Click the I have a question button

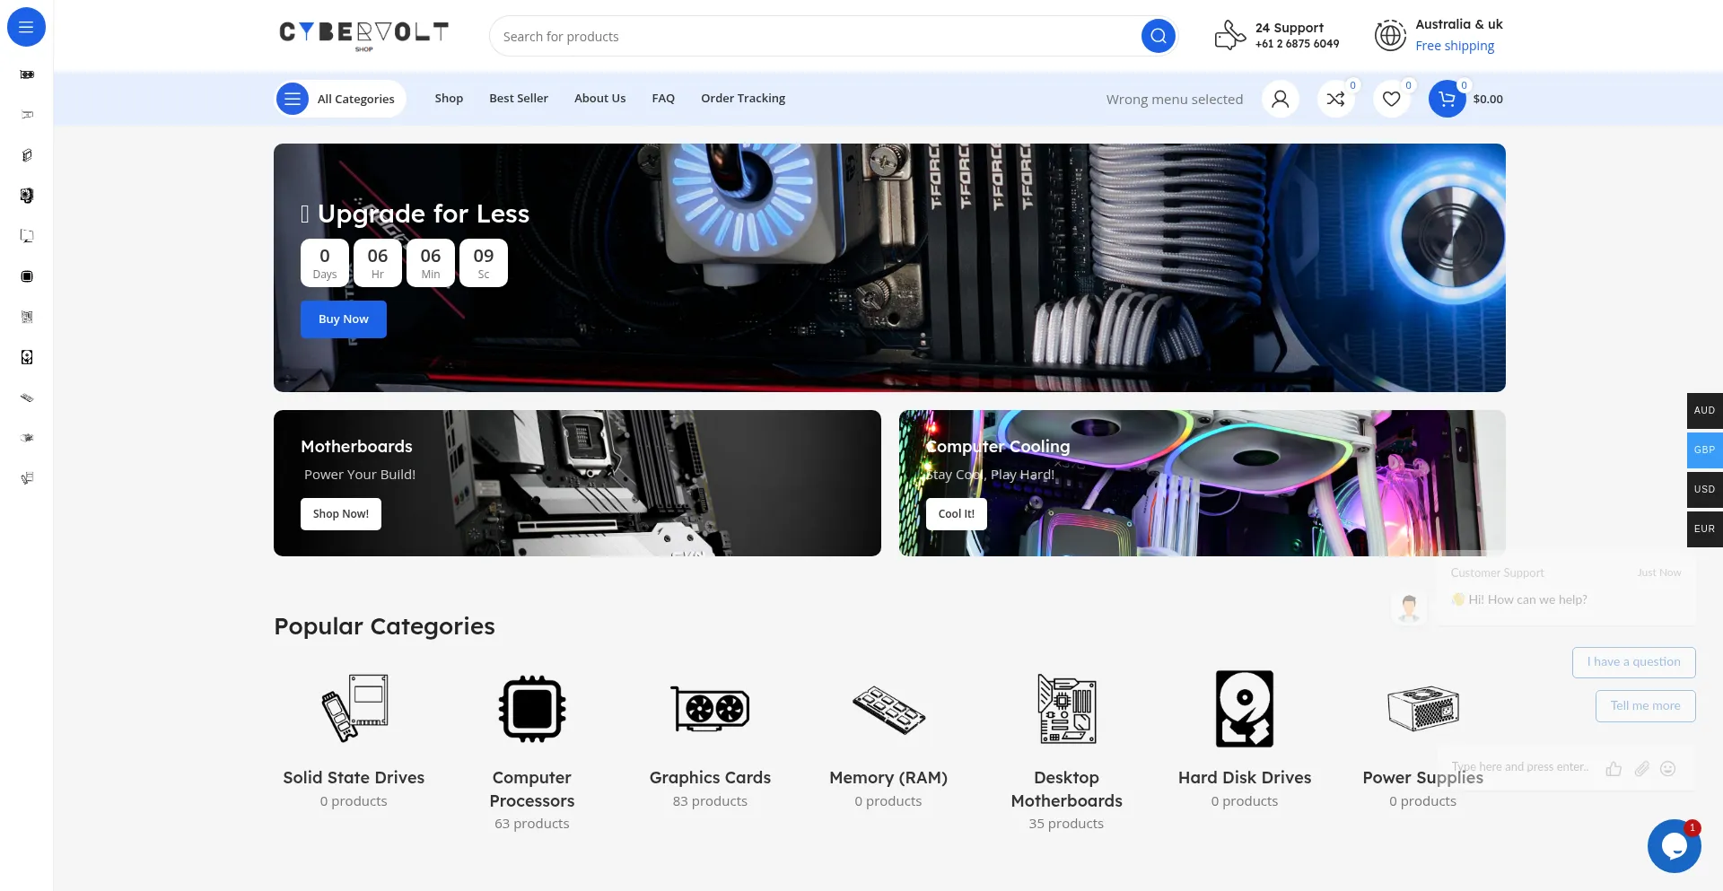click(x=1633, y=662)
